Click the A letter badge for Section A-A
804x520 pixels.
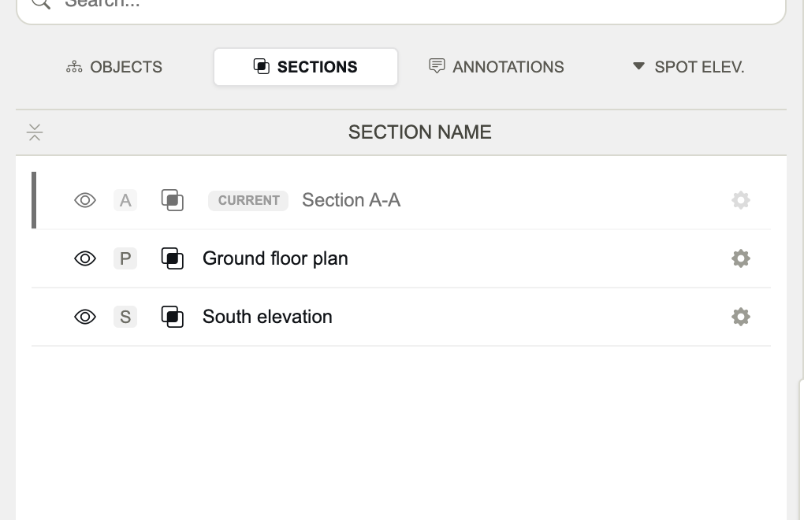(x=125, y=200)
